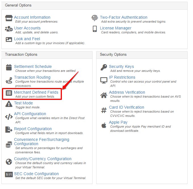Click the Transaction Options section header
This screenshot has width=193, height=189.
47,55
